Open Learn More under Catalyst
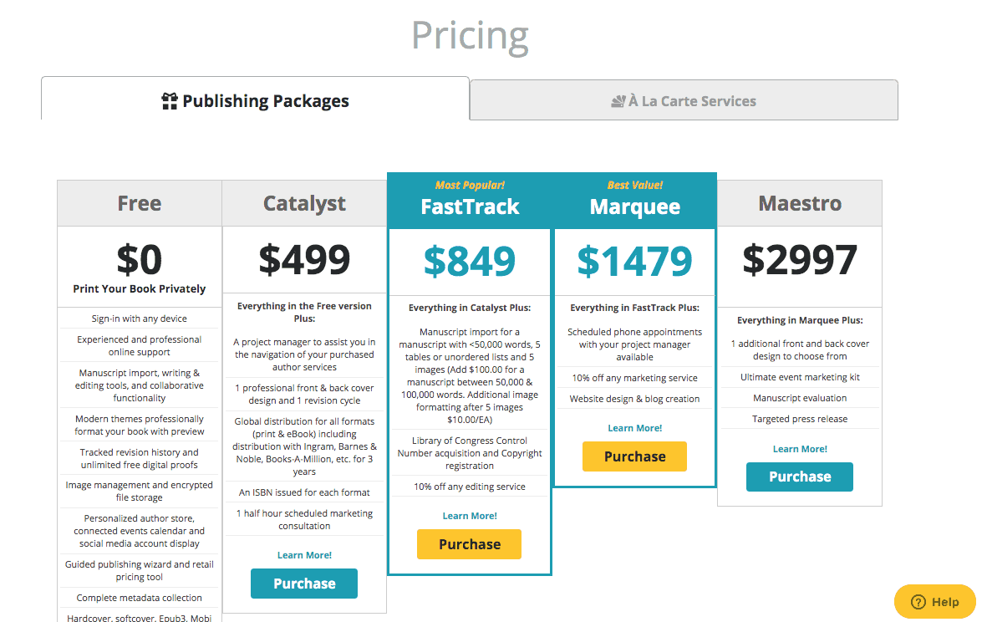The image size is (987, 622). [304, 555]
